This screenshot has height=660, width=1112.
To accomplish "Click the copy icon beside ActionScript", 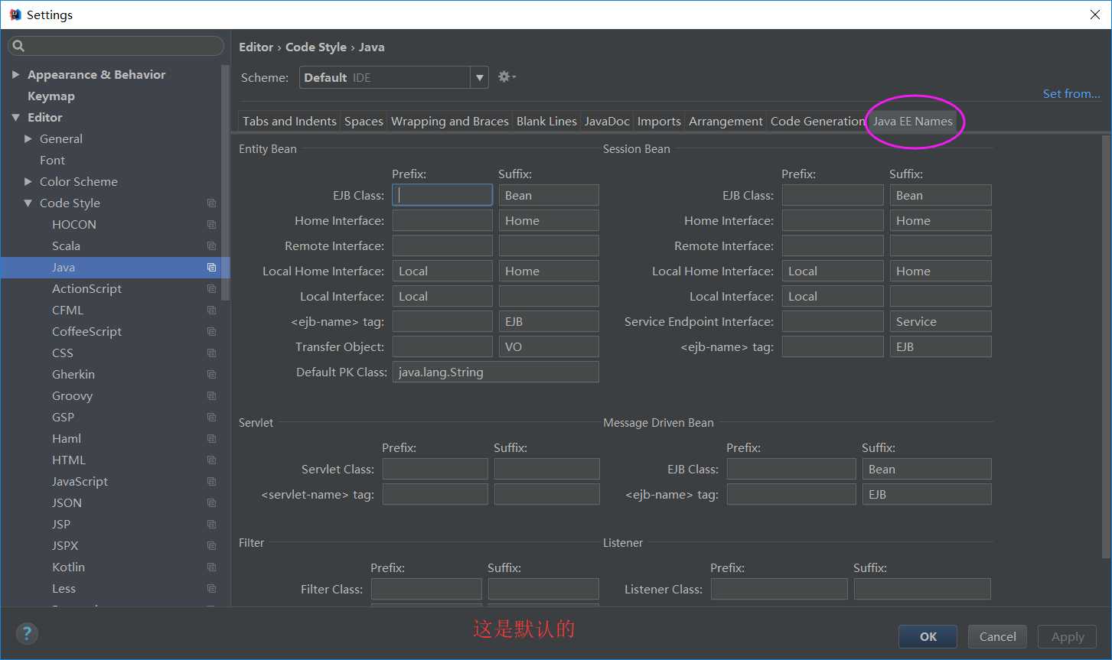I will point(212,288).
